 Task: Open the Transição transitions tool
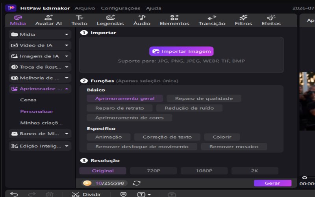click(x=212, y=20)
